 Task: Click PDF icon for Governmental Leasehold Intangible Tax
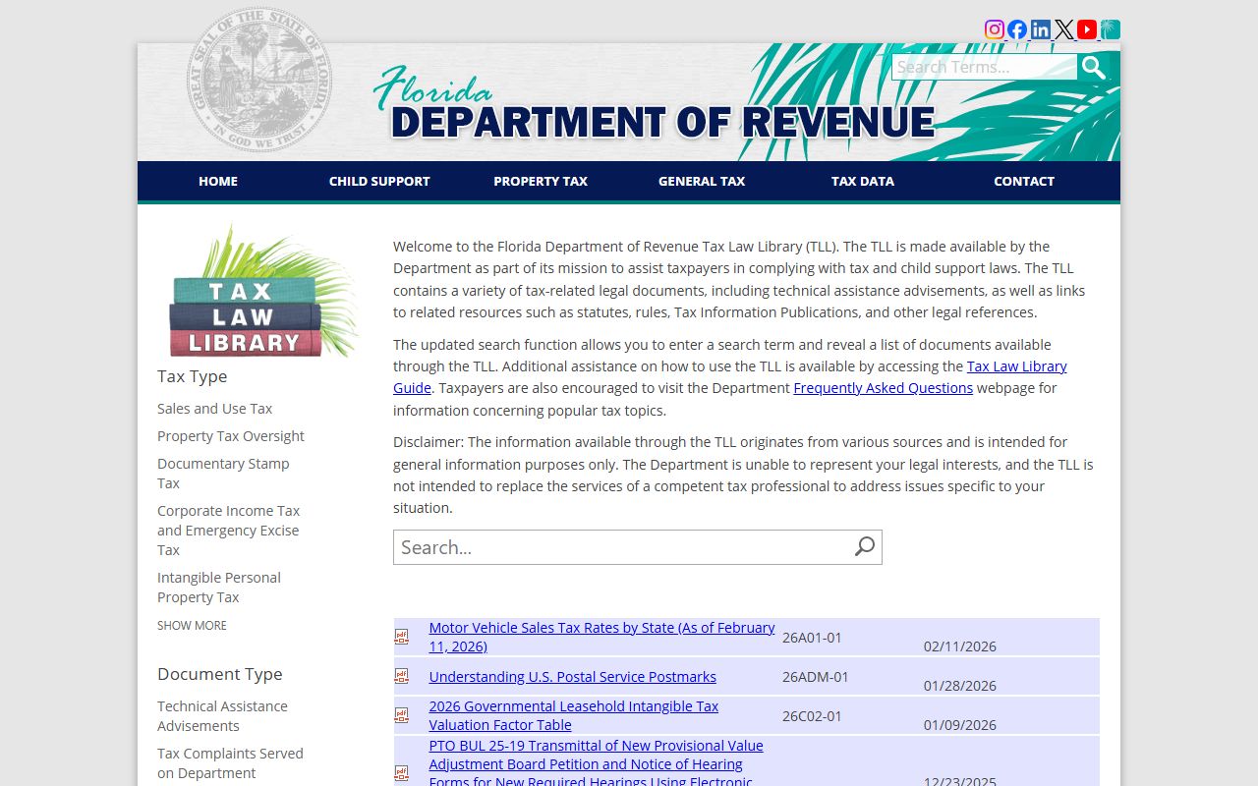pyautogui.click(x=401, y=715)
